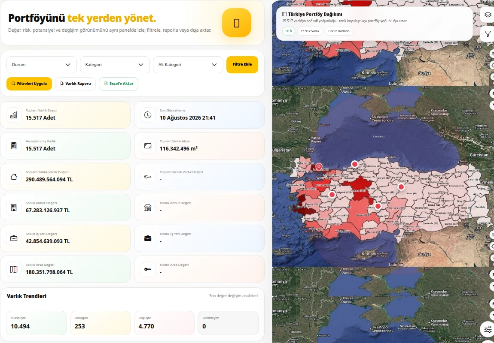Click the Satılık Arsa Değeri map icon
494x343 pixels.
[14, 269]
